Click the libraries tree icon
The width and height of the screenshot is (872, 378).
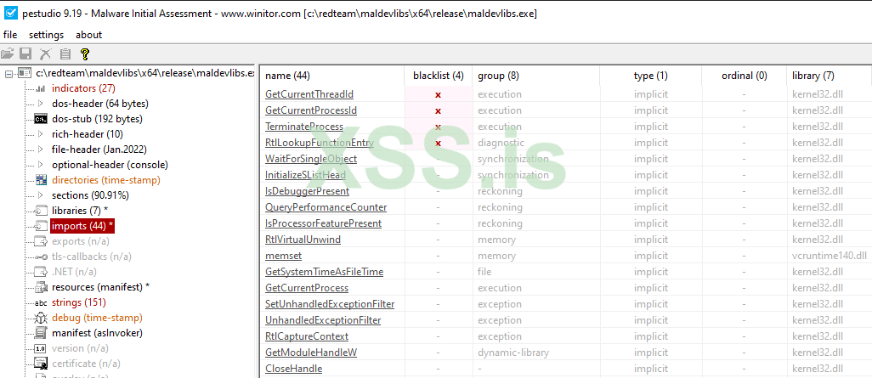41,211
